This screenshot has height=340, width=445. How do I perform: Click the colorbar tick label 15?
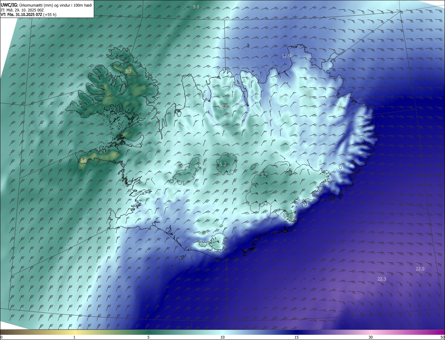click(x=297, y=337)
